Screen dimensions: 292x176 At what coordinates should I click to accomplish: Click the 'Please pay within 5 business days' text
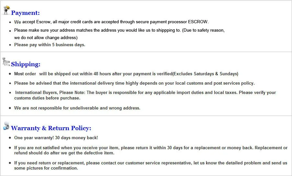(x=50, y=45)
